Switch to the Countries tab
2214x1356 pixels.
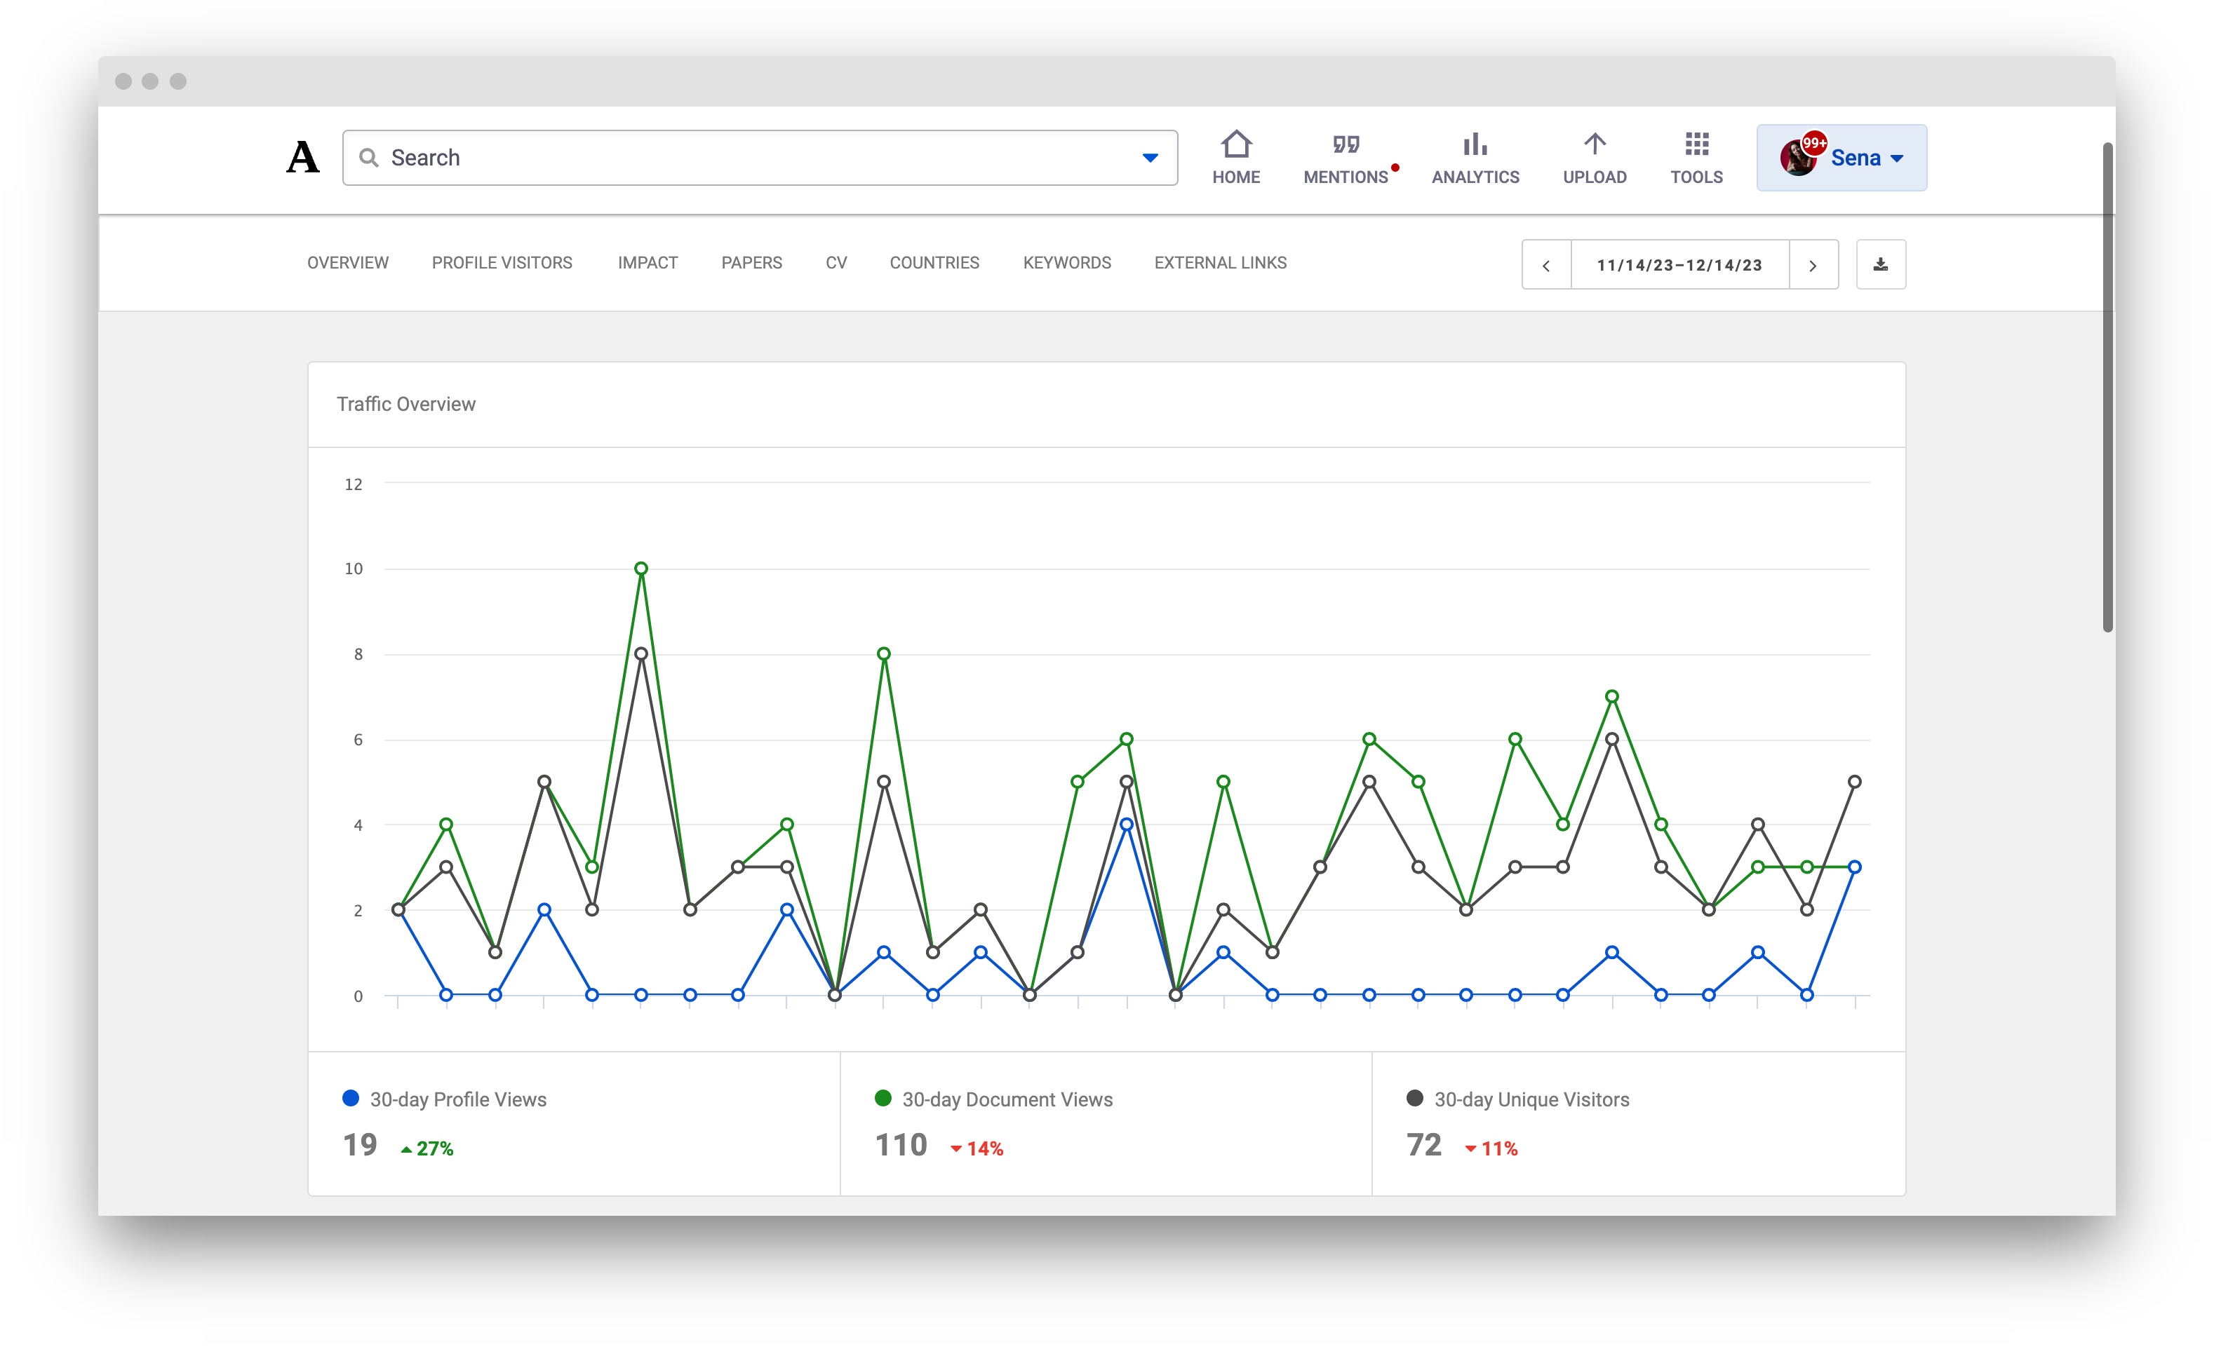(934, 262)
